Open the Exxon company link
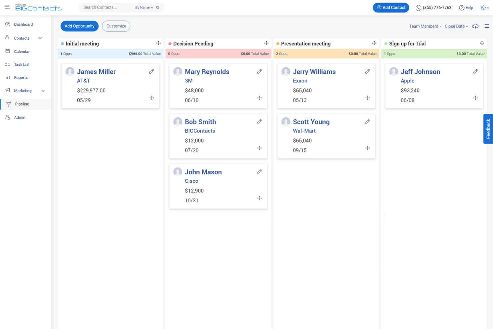Image resolution: width=493 pixels, height=329 pixels. coord(300,81)
